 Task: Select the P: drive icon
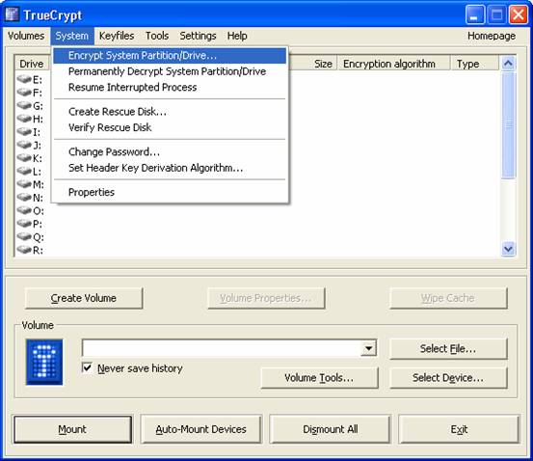pos(24,224)
